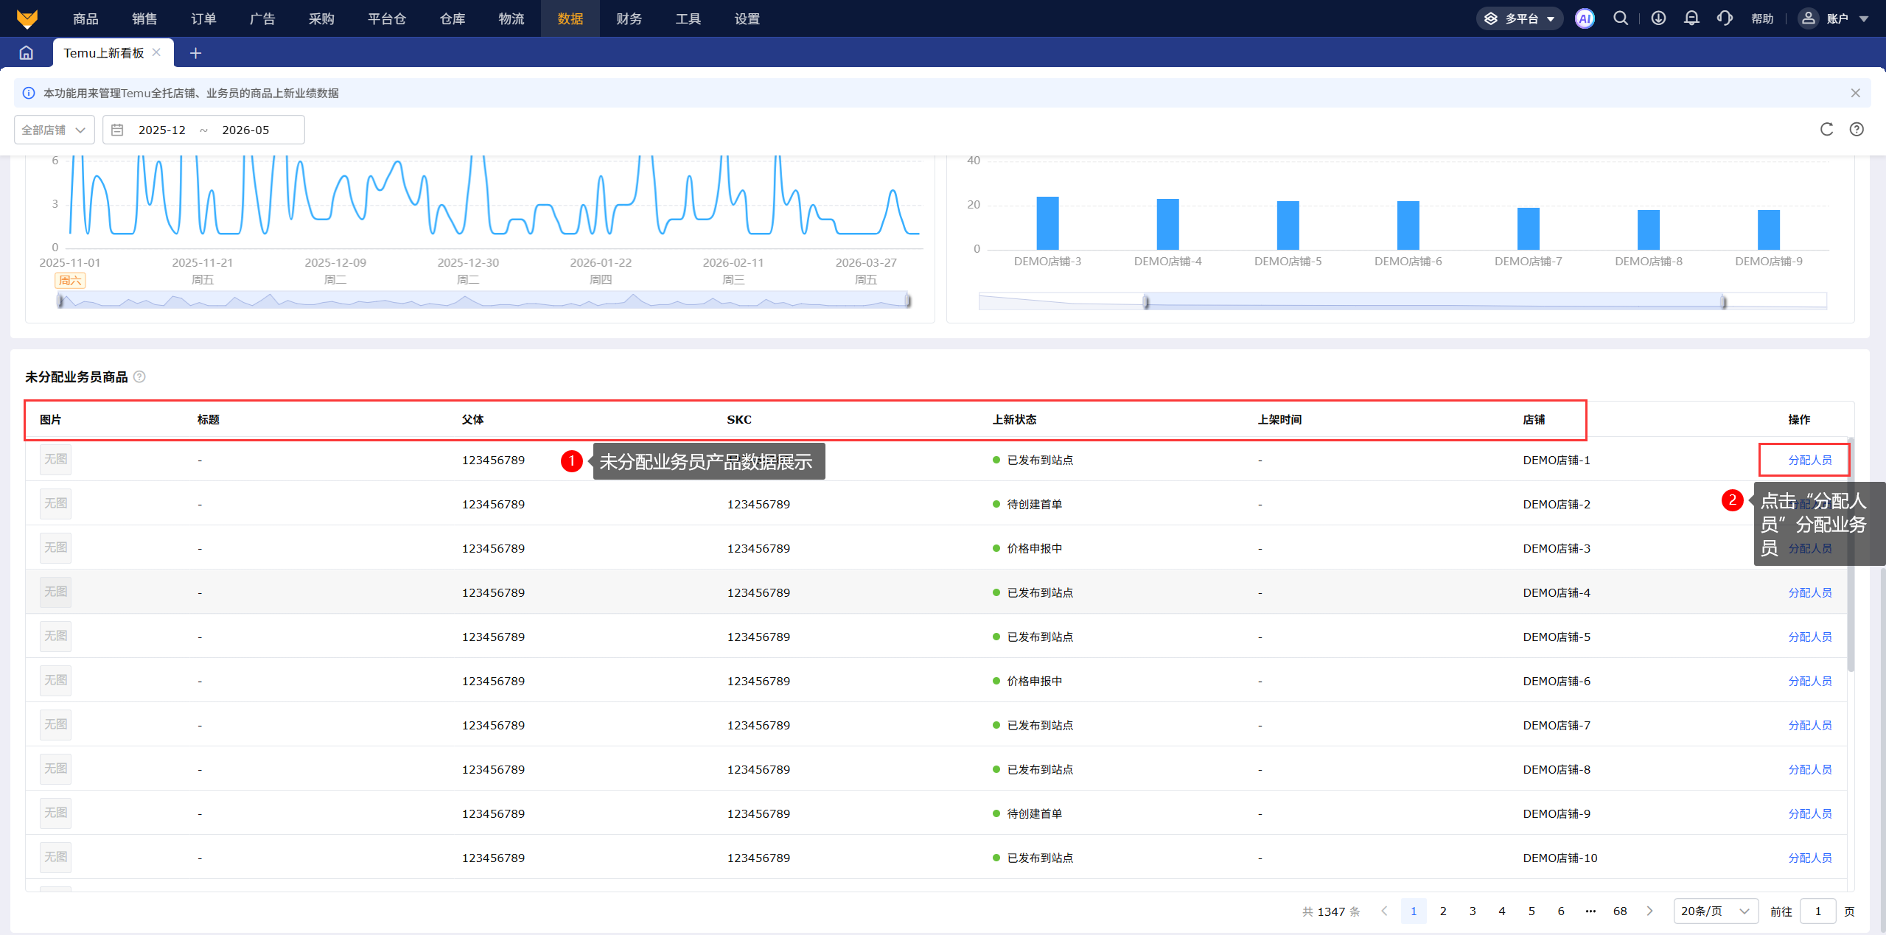Screen dimensions: 1886x935
Task: Click right handle of bar chart zoom slider
Action: point(1723,301)
